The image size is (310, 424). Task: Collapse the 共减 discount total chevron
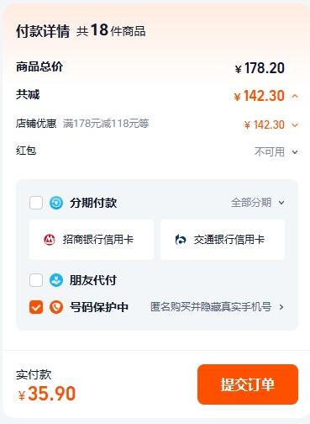coord(295,96)
